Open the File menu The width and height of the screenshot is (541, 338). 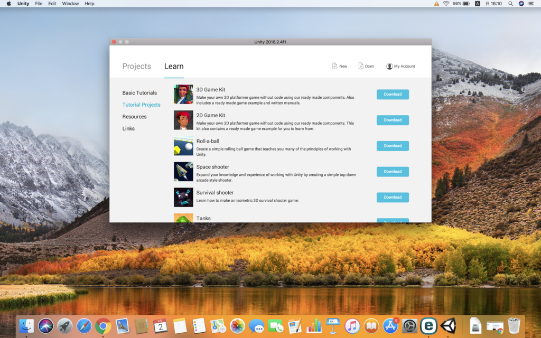(x=39, y=4)
